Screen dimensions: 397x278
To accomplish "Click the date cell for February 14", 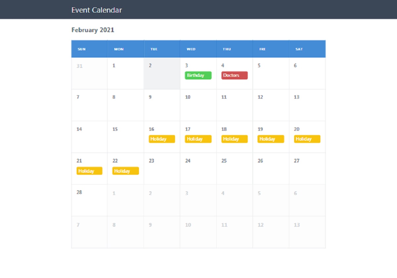I will coord(89,136).
